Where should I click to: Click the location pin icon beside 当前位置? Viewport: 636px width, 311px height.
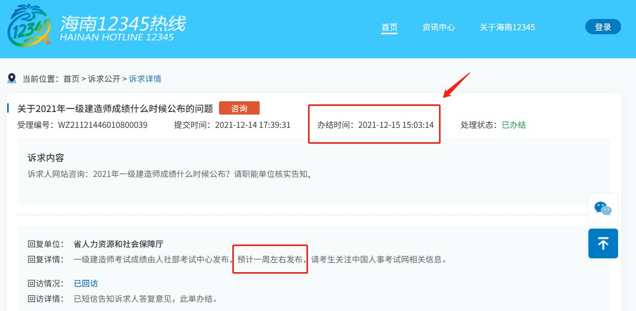coord(12,78)
